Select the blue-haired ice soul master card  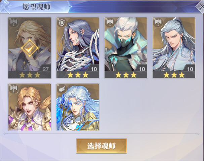78,107
